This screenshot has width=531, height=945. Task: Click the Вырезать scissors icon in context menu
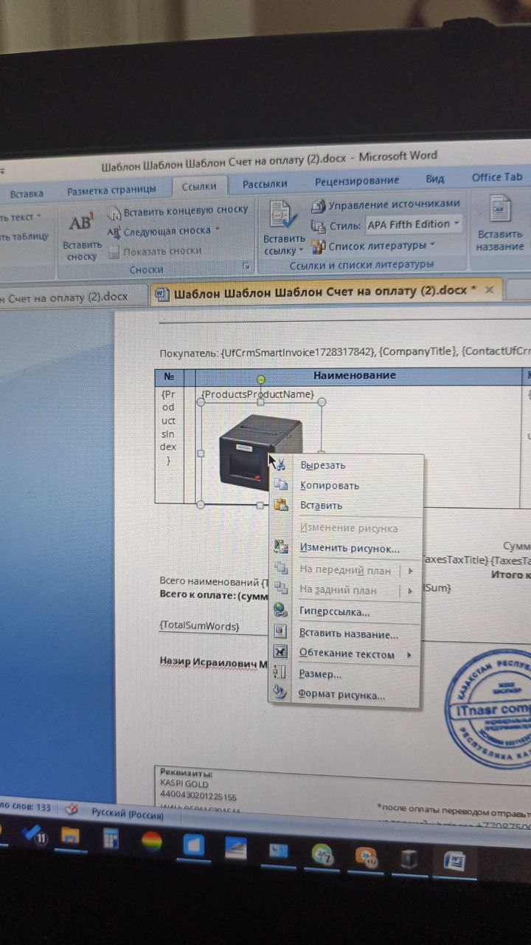pos(280,464)
